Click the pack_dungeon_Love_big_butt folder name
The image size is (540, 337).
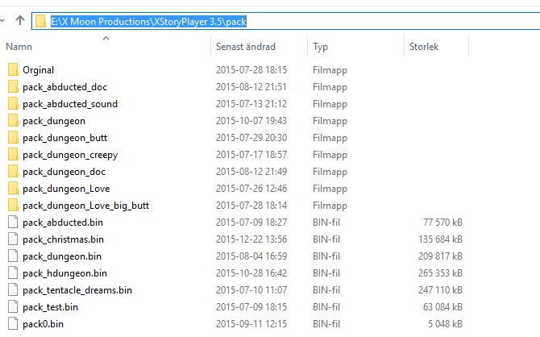85,206
